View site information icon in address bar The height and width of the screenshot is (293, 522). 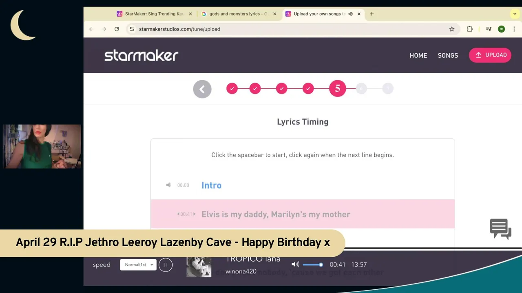(x=132, y=29)
